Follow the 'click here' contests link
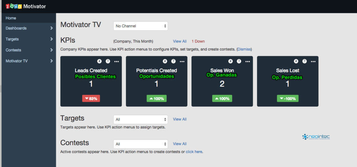The height and width of the screenshot is (167, 357). point(194,152)
